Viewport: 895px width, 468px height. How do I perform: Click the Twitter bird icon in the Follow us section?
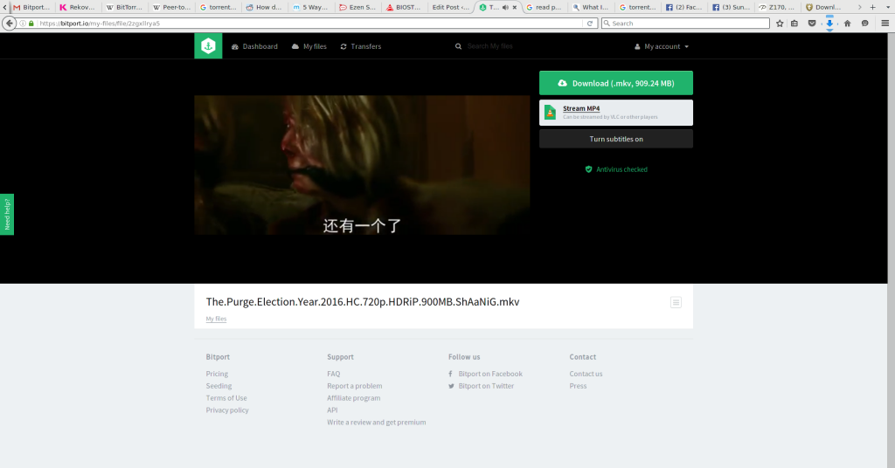click(452, 386)
